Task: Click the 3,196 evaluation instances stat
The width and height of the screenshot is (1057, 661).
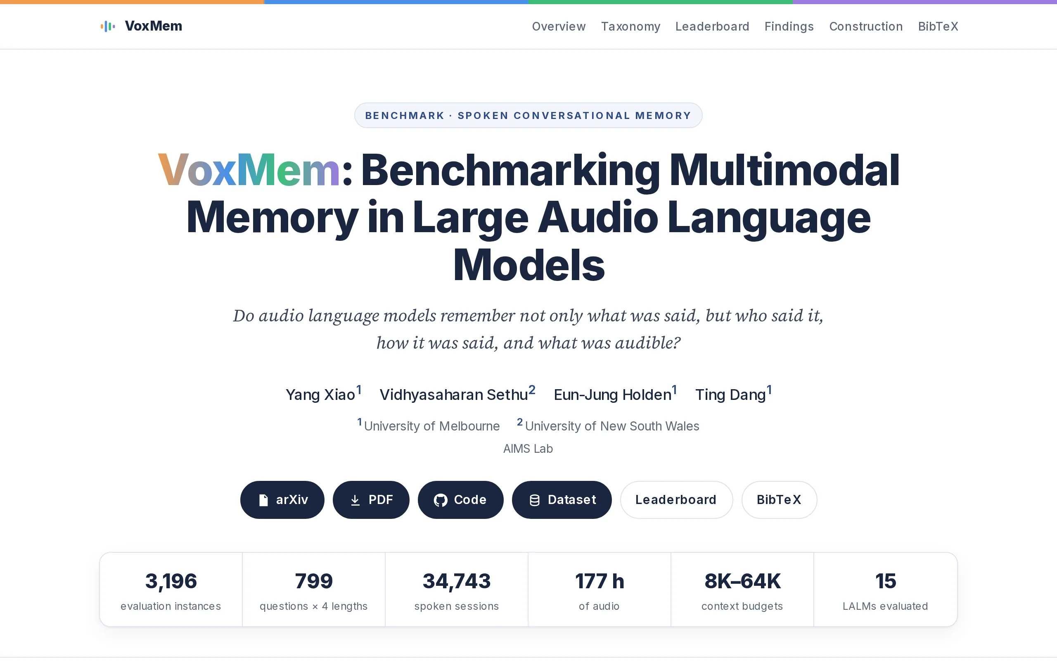Action: point(171,590)
